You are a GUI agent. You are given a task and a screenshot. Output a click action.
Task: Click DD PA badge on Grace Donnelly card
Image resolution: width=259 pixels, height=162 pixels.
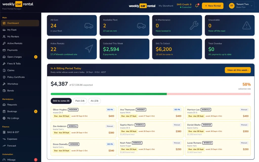[x=110, y=144]
